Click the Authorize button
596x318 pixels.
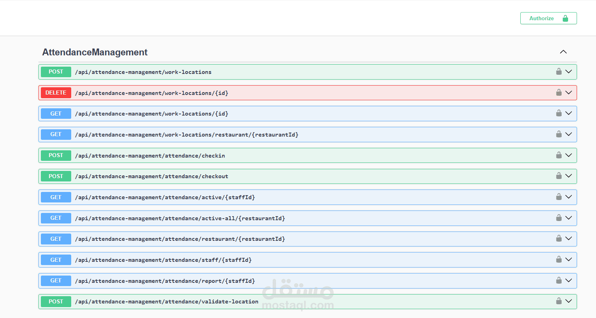coord(548,18)
